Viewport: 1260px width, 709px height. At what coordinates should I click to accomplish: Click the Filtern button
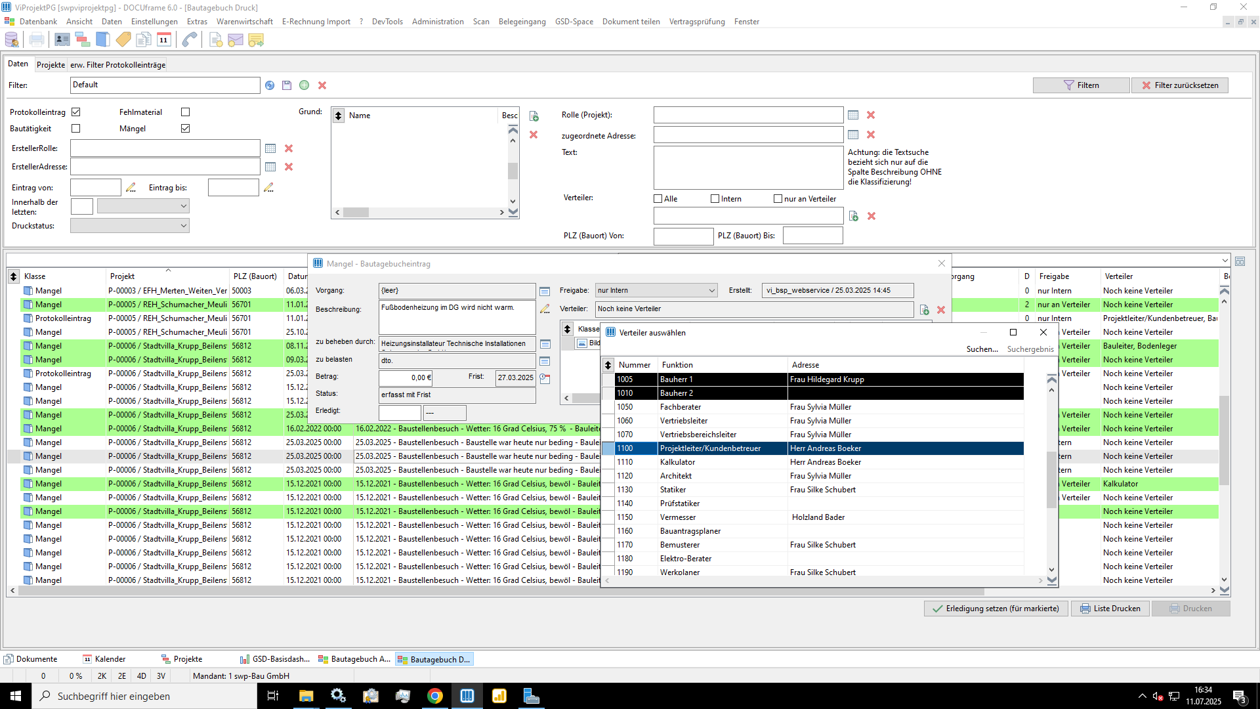1081,85
